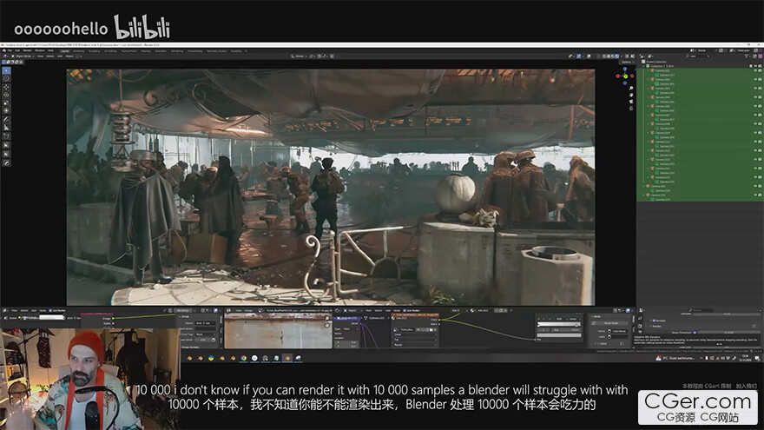Select the Move tool

pos(6,87)
